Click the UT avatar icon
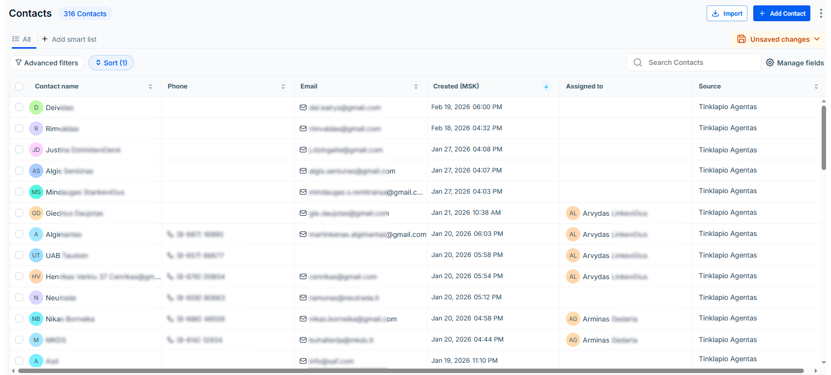The width and height of the screenshot is (831, 375). coord(36,256)
